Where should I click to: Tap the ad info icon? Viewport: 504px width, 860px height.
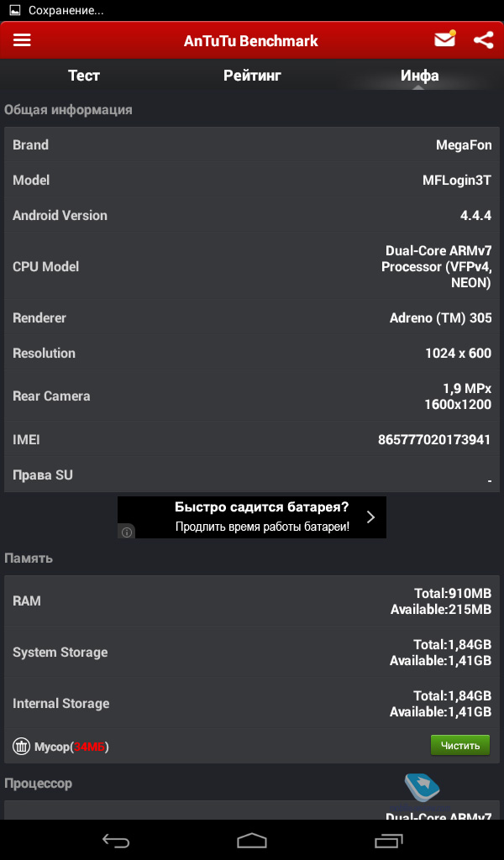point(127,532)
